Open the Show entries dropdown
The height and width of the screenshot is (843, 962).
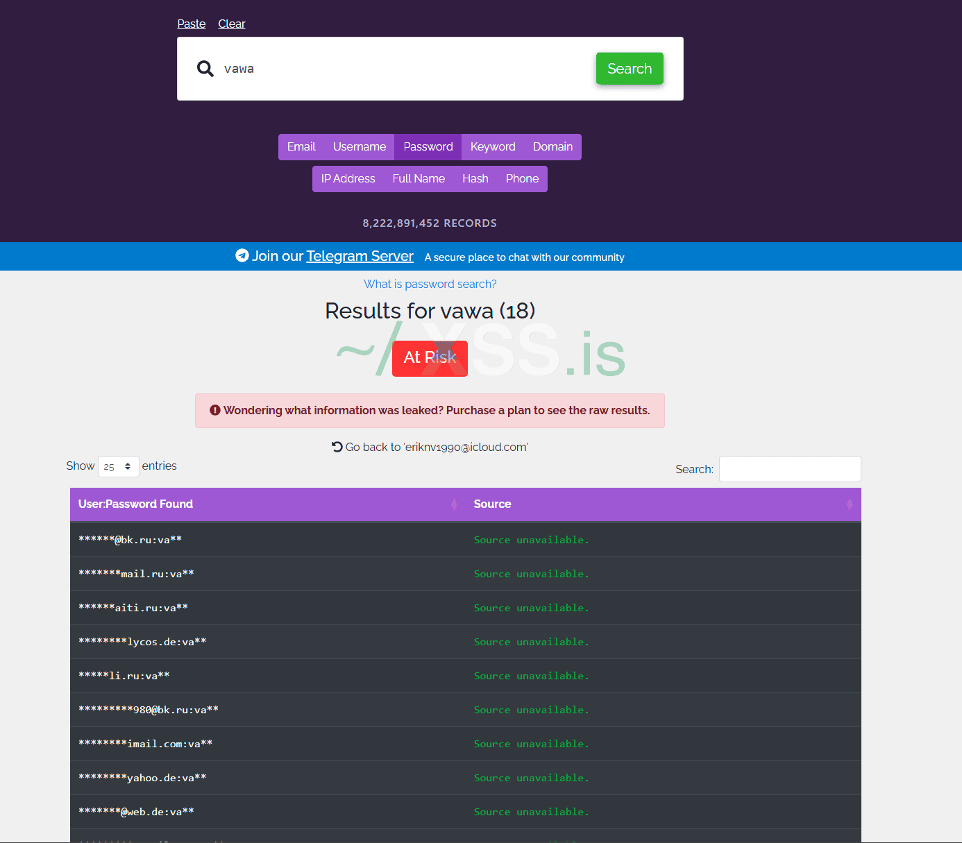[x=119, y=467]
